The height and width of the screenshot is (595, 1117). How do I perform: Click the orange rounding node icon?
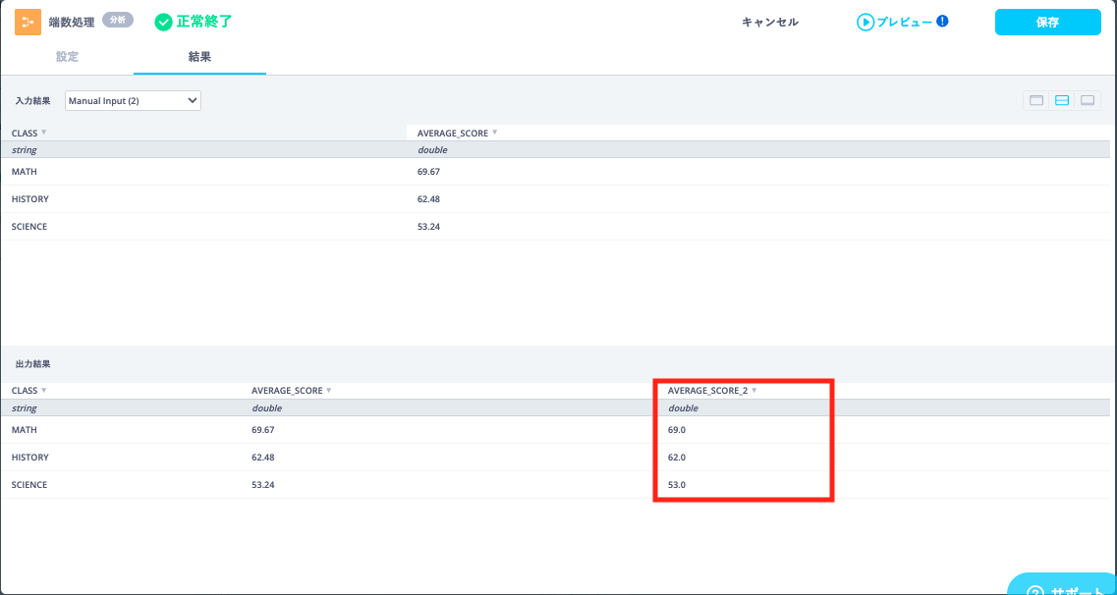pos(28,22)
